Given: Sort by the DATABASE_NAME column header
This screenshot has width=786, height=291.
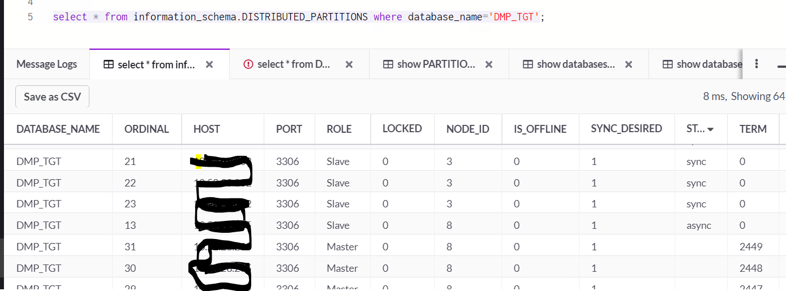Looking at the screenshot, I should tap(58, 129).
